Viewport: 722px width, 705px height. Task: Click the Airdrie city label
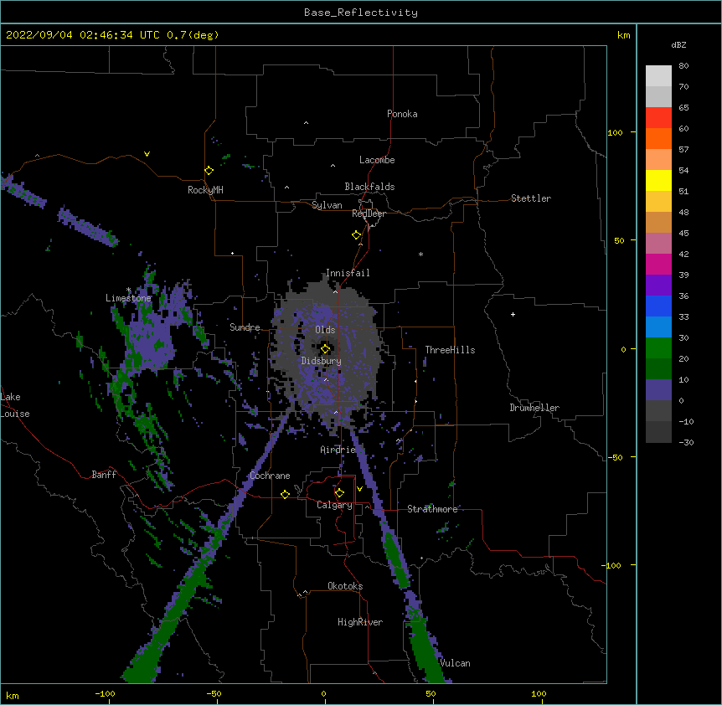pos(338,450)
